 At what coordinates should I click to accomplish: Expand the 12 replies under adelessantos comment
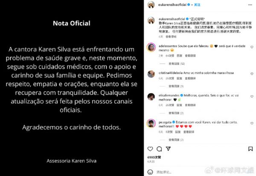(177, 63)
